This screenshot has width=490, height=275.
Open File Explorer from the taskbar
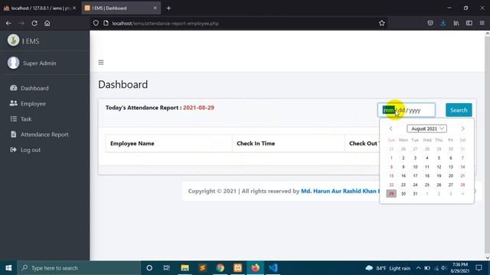185,268
